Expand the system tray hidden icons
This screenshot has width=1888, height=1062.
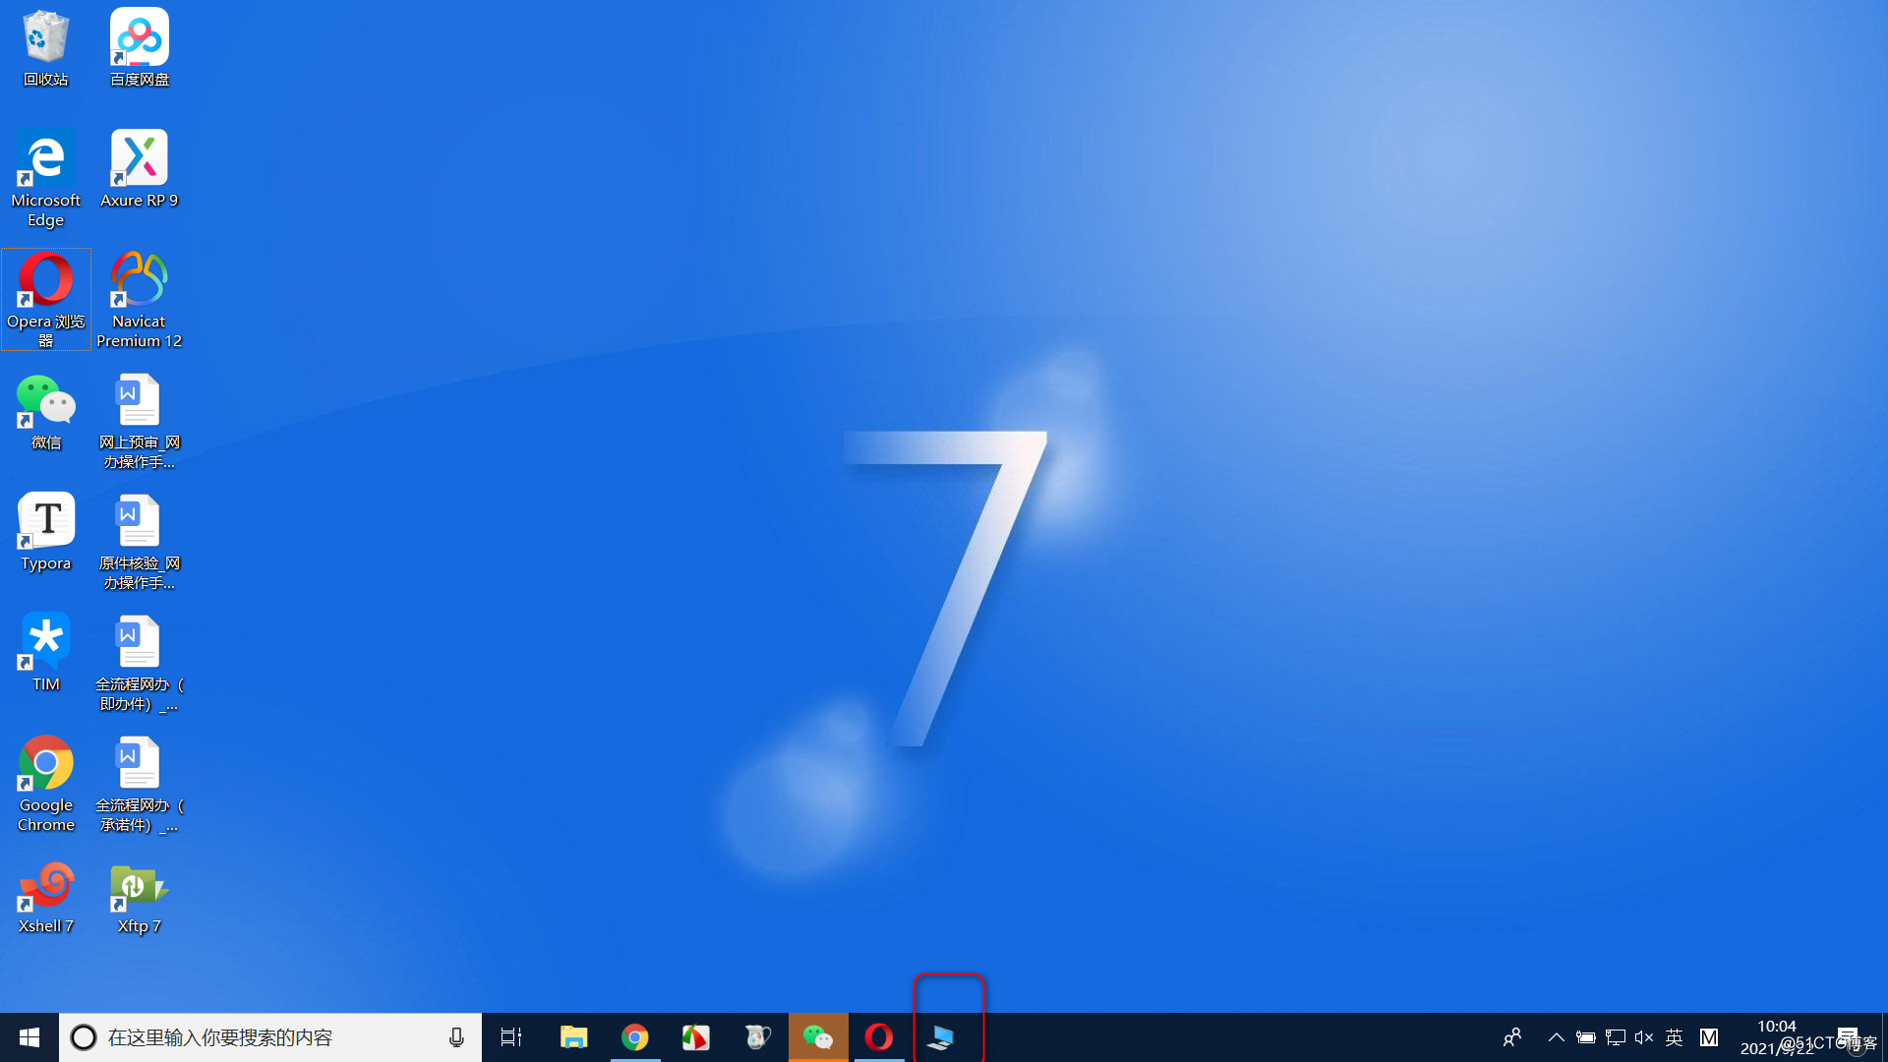tap(1555, 1037)
